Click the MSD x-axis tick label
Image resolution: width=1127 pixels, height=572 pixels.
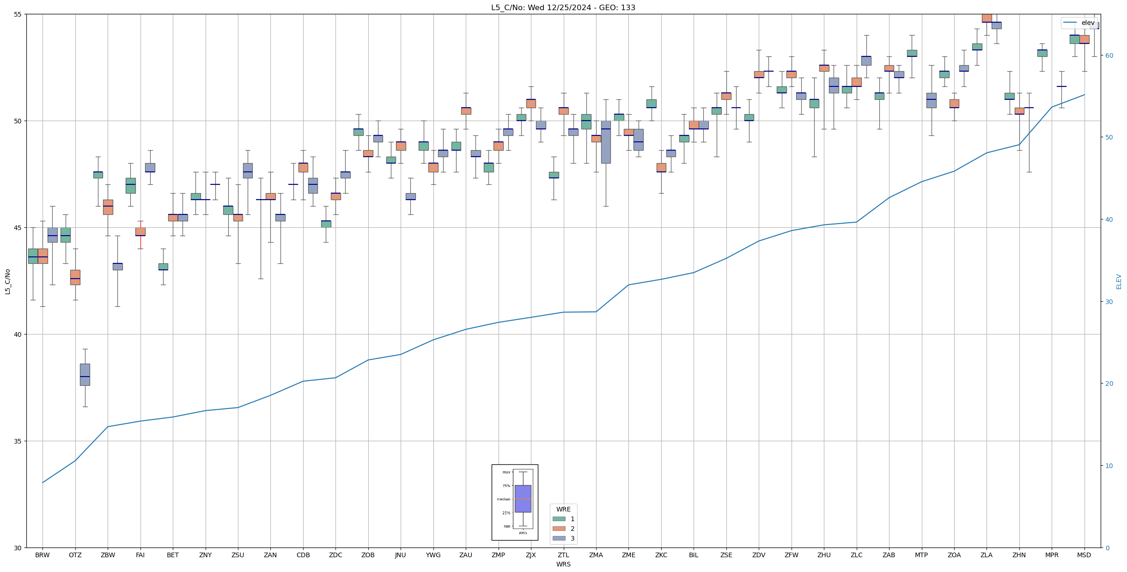[x=1084, y=555]
